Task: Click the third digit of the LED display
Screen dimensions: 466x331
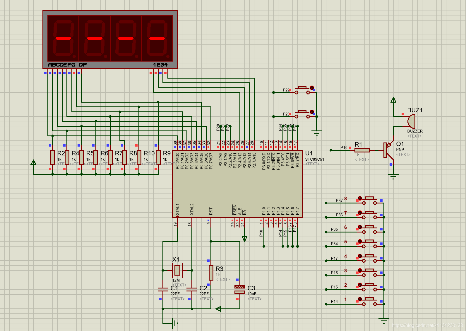Action: [126, 38]
